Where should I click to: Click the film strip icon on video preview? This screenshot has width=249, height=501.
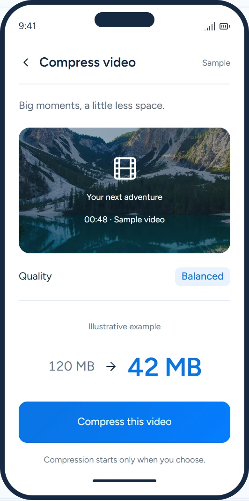tap(124, 168)
